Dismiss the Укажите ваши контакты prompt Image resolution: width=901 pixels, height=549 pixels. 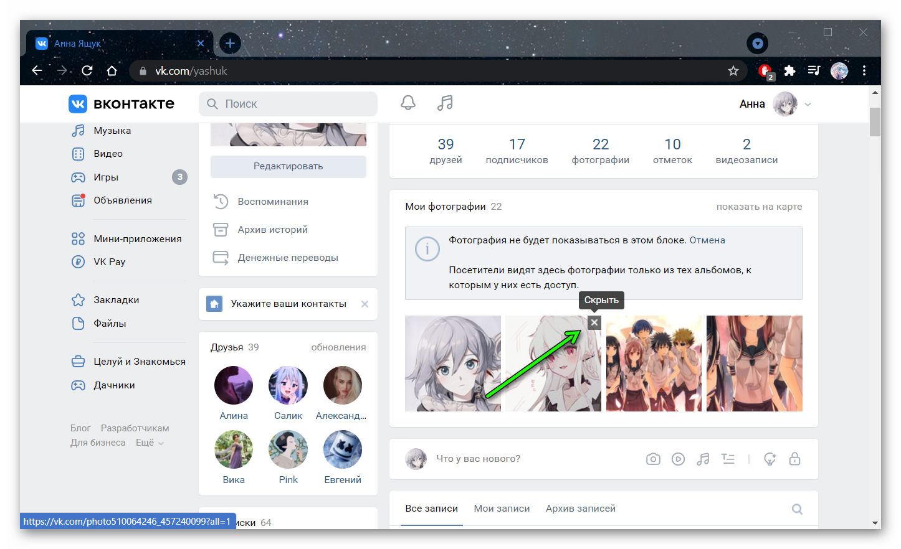pyautogui.click(x=365, y=304)
